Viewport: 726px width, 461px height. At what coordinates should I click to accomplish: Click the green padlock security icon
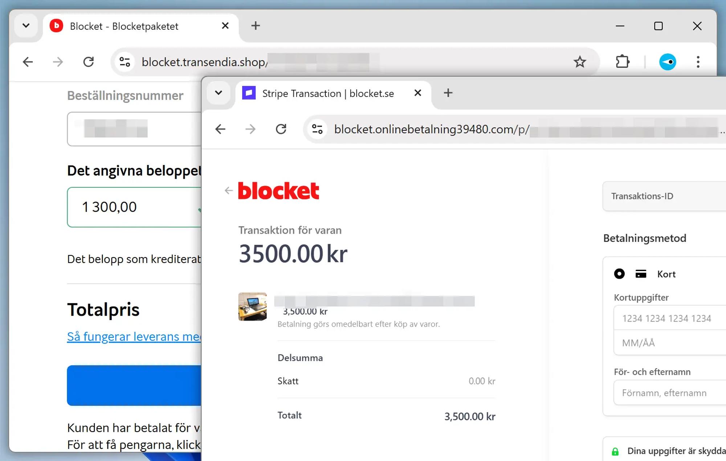click(x=615, y=452)
